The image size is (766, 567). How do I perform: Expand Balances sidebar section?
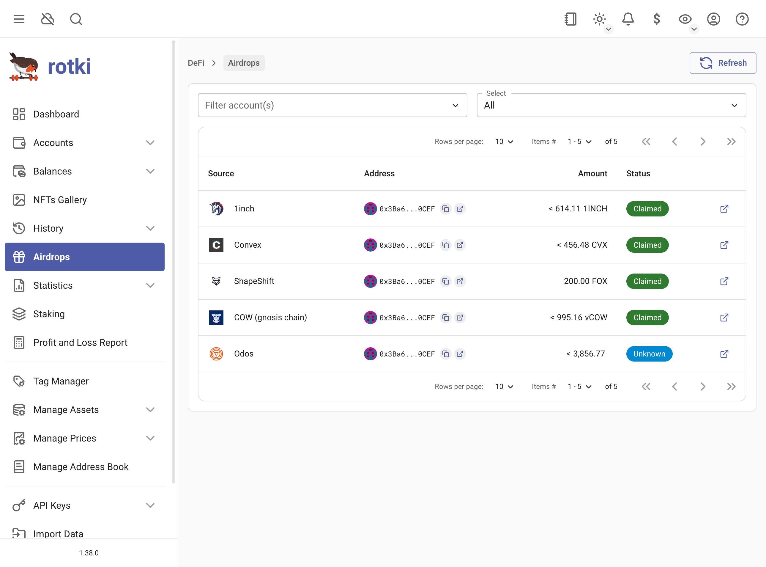(x=84, y=171)
